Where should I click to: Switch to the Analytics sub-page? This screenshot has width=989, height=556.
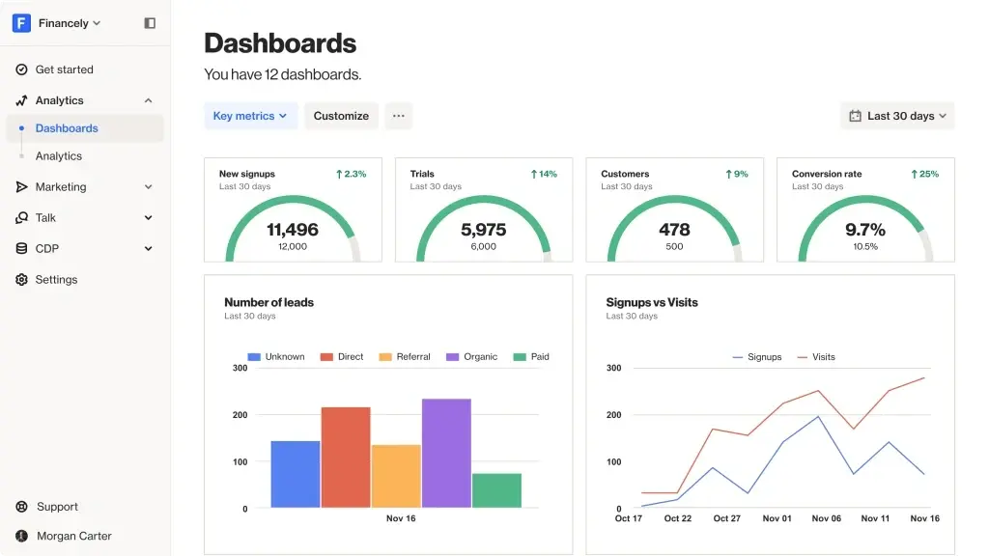pyautogui.click(x=59, y=155)
